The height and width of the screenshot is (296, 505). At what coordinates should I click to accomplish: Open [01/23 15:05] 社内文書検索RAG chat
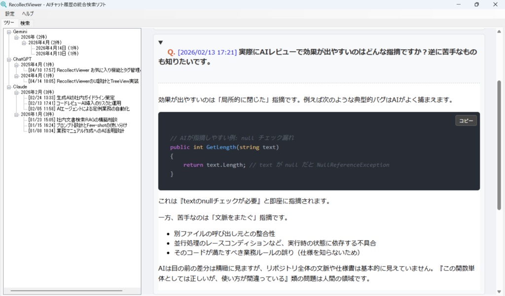[73, 120]
